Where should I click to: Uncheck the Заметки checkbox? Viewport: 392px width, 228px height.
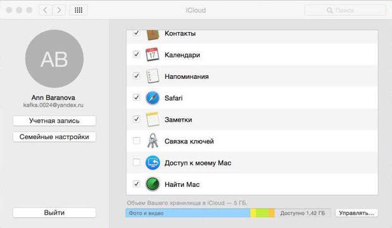137,119
